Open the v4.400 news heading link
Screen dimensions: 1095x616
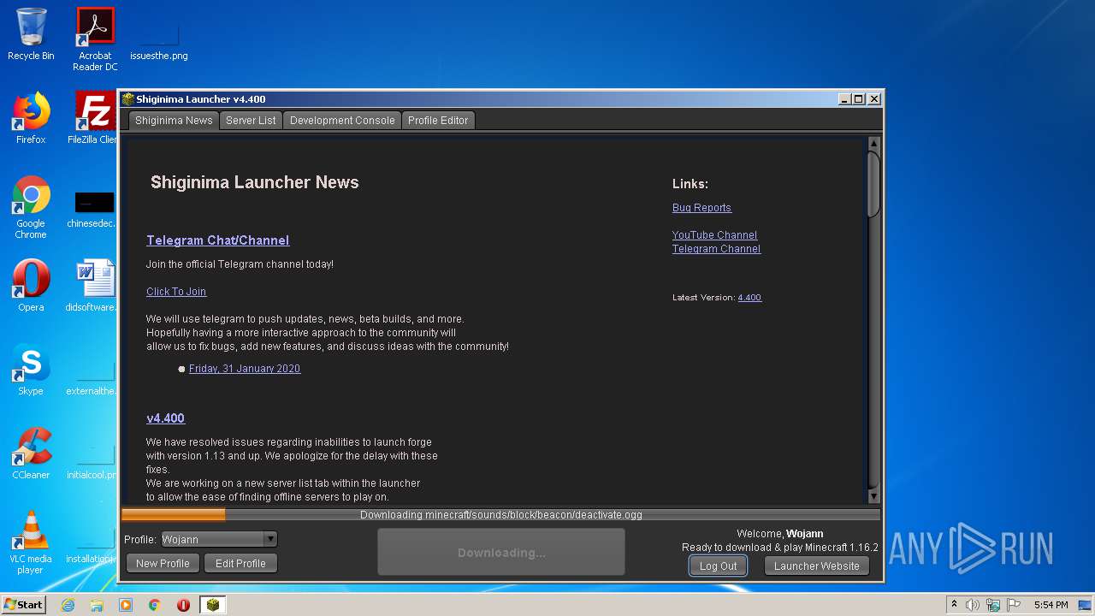pyautogui.click(x=165, y=418)
